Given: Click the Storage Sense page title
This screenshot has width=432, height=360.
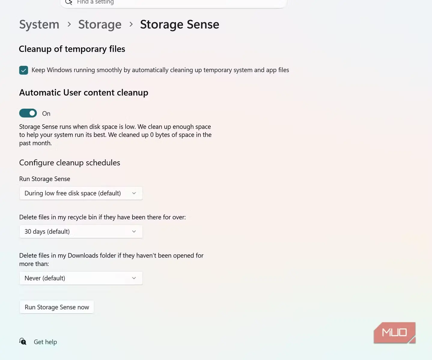Looking at the screenshot, I should (x=180, y=24).
